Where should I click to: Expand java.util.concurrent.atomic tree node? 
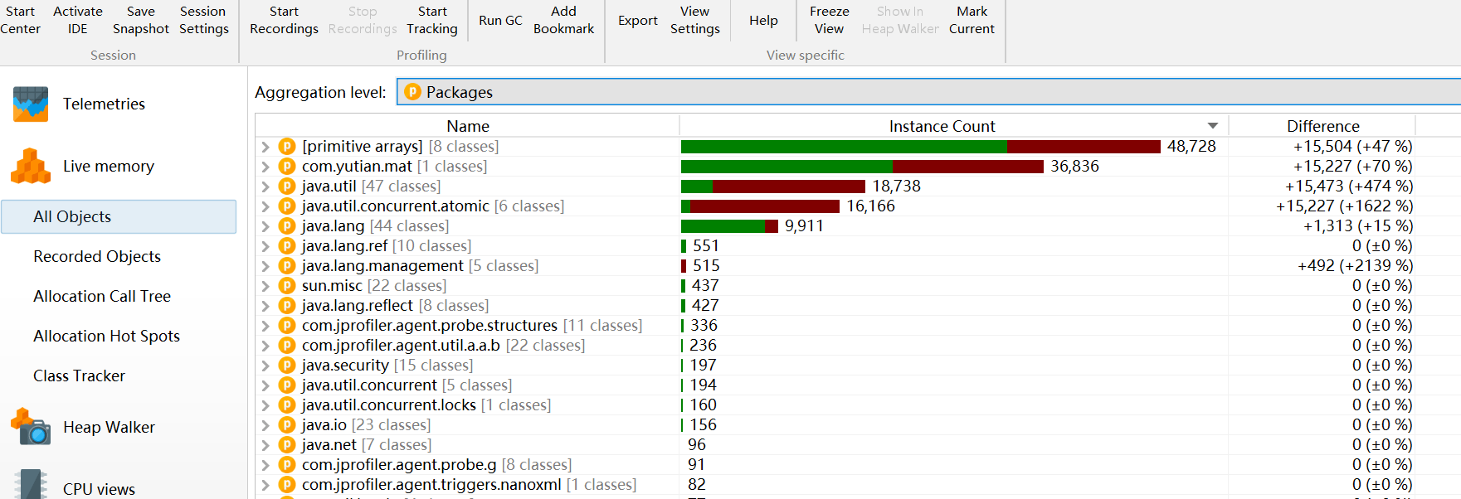click(265, 206)
